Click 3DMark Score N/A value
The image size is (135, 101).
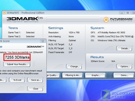[x=113, y=61]
